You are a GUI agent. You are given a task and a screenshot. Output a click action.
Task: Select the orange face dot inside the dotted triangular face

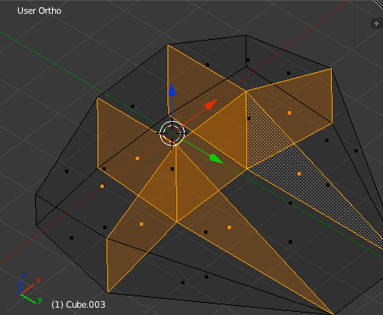(299, 174)
